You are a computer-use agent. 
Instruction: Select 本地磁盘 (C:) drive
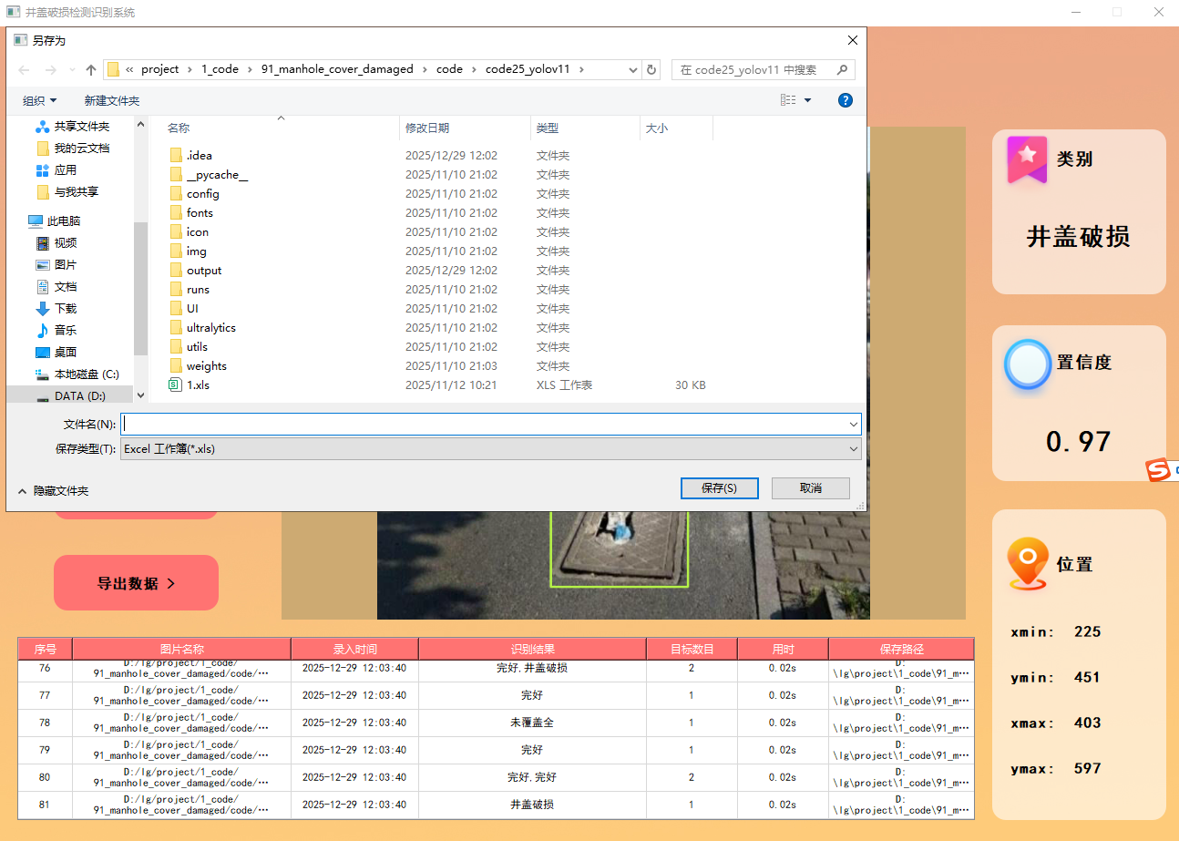pos(77,374)
